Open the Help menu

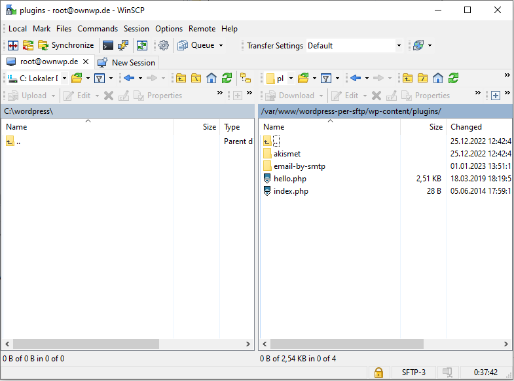coord(229,29)
